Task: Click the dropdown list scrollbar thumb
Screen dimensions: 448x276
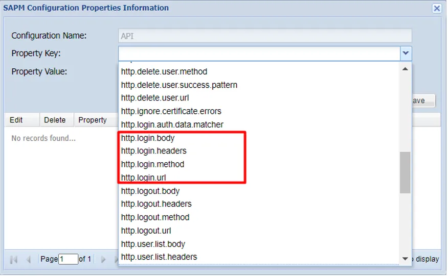Action: click(405, 172)
